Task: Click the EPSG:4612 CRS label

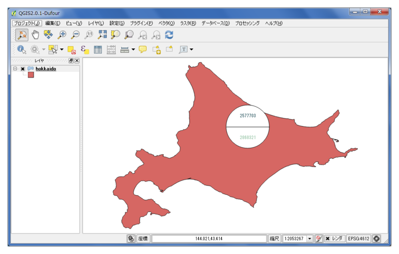Action: 359,239
